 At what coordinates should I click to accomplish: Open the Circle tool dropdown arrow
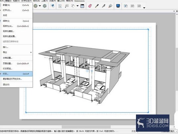(x=40, y=6)
